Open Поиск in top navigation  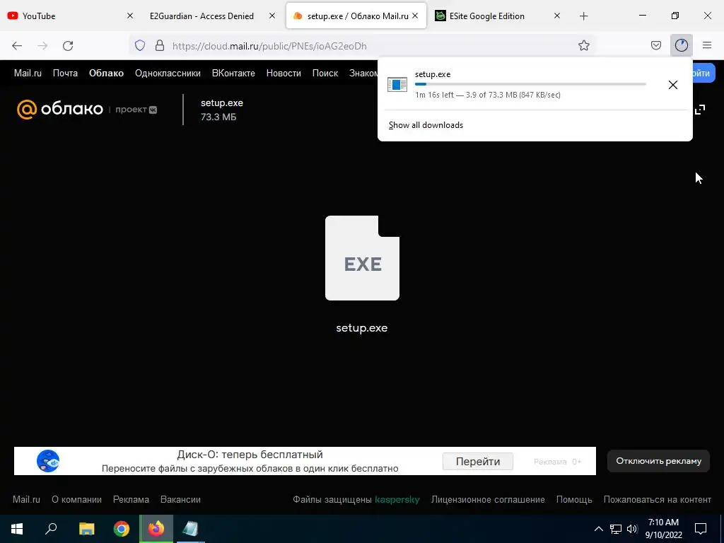point(325,73)
